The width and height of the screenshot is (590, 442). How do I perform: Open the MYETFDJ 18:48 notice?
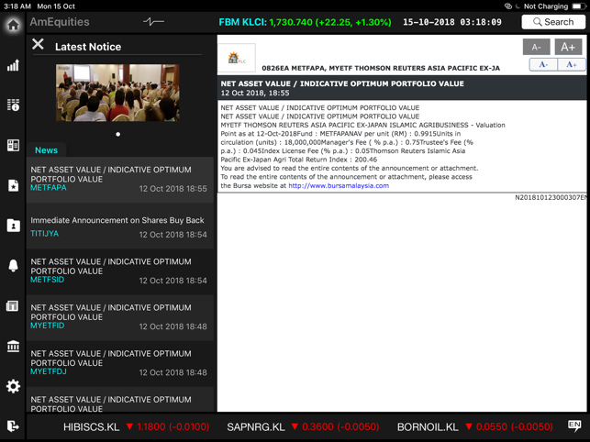click(x=119, y=364)
